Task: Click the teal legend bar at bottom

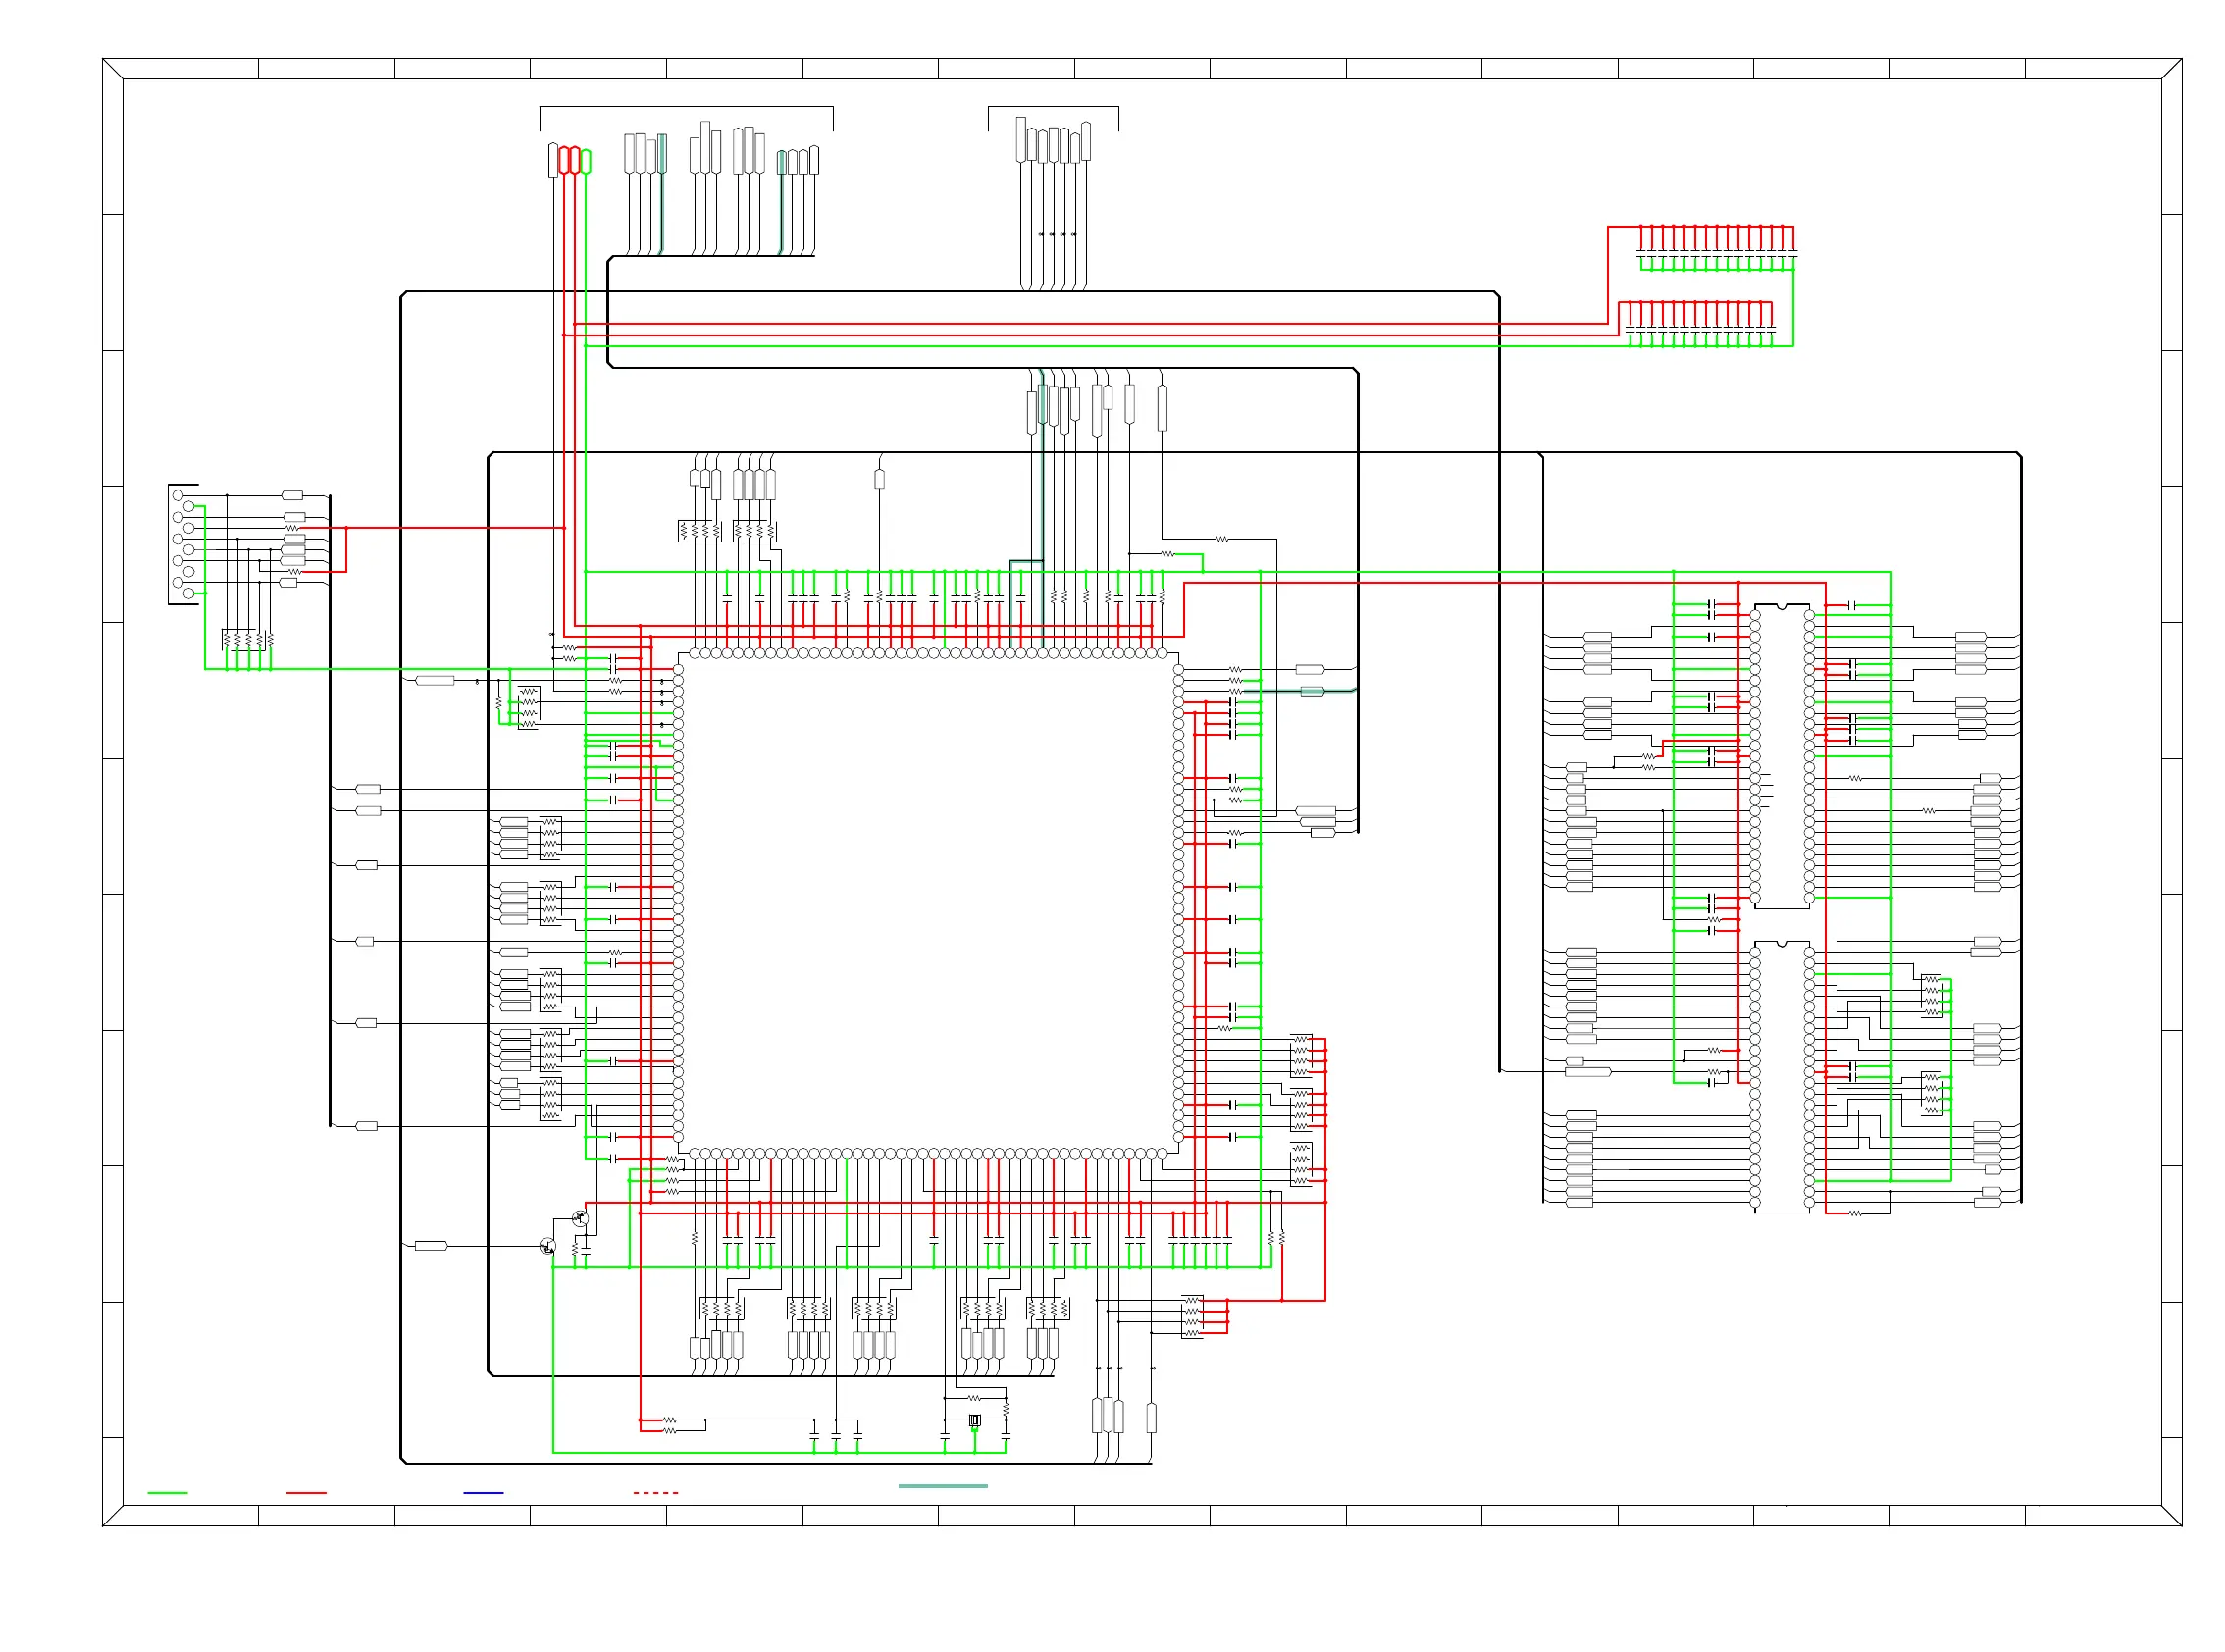Action: coord(943,1486)
